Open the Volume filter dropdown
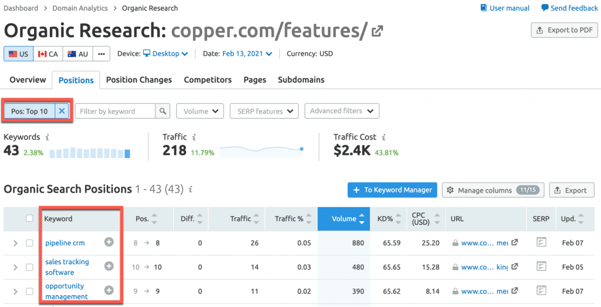Screen dimensions: 601x307 click(x=200, y=111)
